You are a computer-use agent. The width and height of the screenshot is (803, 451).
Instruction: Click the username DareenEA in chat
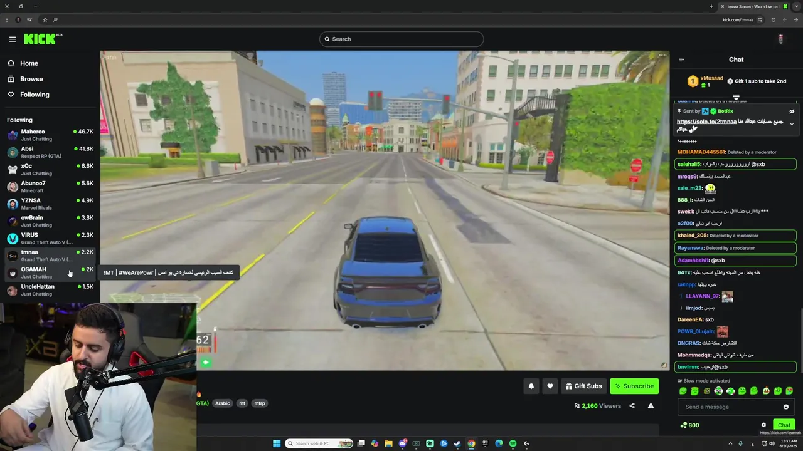(690, 319)
